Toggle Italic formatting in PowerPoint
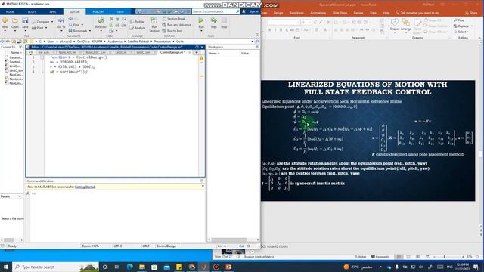The image size is (484, 272). (275, 30)
